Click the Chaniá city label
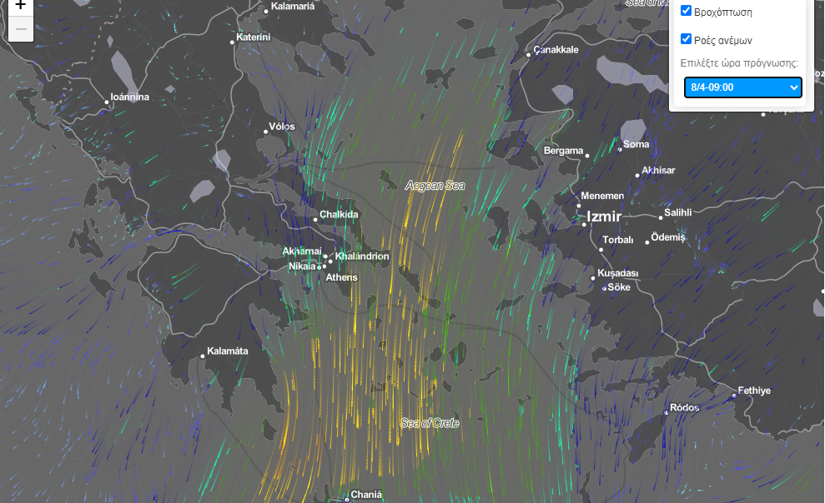Screen dimensions: 825x503 point(366,495)
